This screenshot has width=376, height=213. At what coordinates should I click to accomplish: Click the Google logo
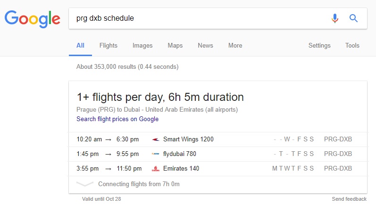33,19
